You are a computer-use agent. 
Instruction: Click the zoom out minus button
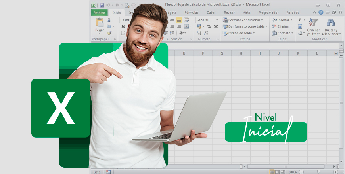(x=301, y=172)
